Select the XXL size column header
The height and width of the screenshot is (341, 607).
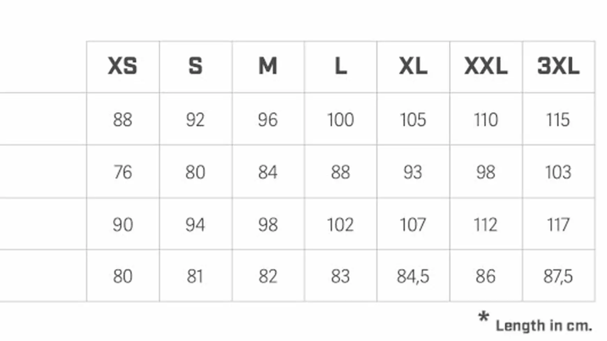(x=486, y=66)
